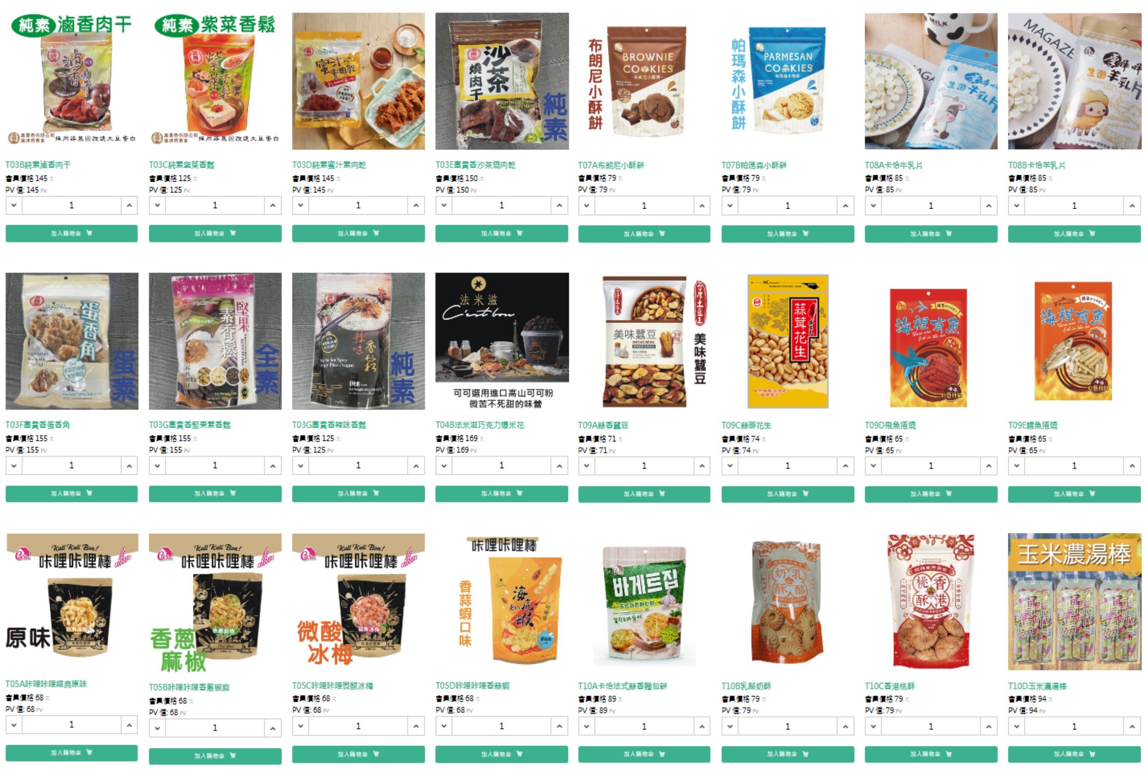Decrease quantity for T07B帕瑪森小酥餅

point(729,206)
